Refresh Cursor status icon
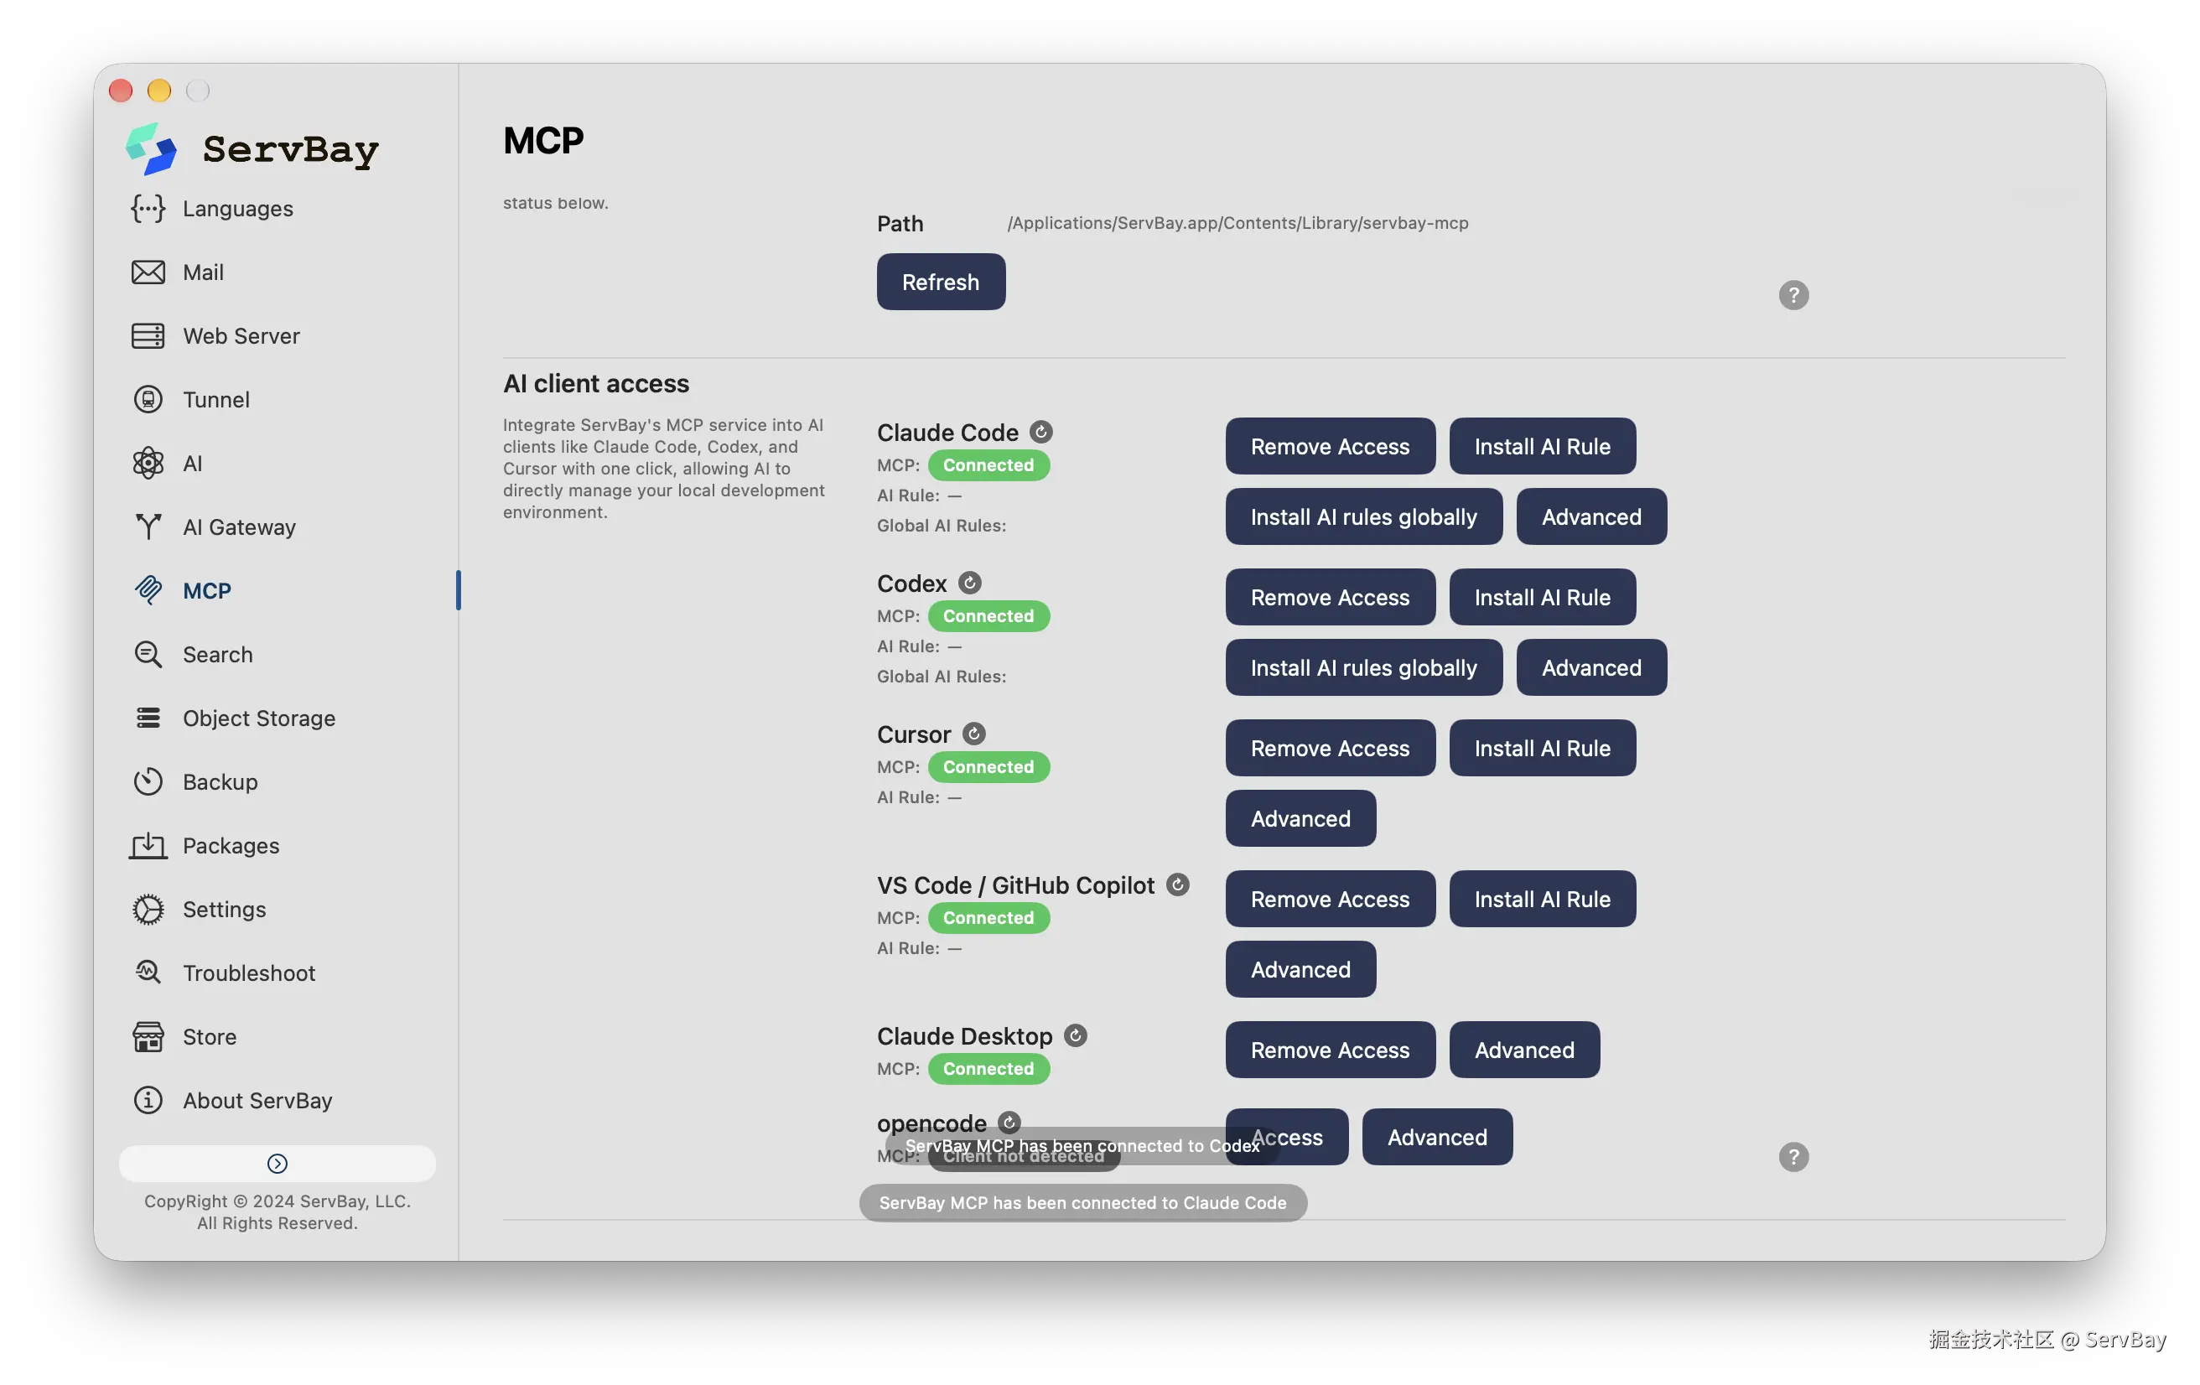 (x=975, y=734)
